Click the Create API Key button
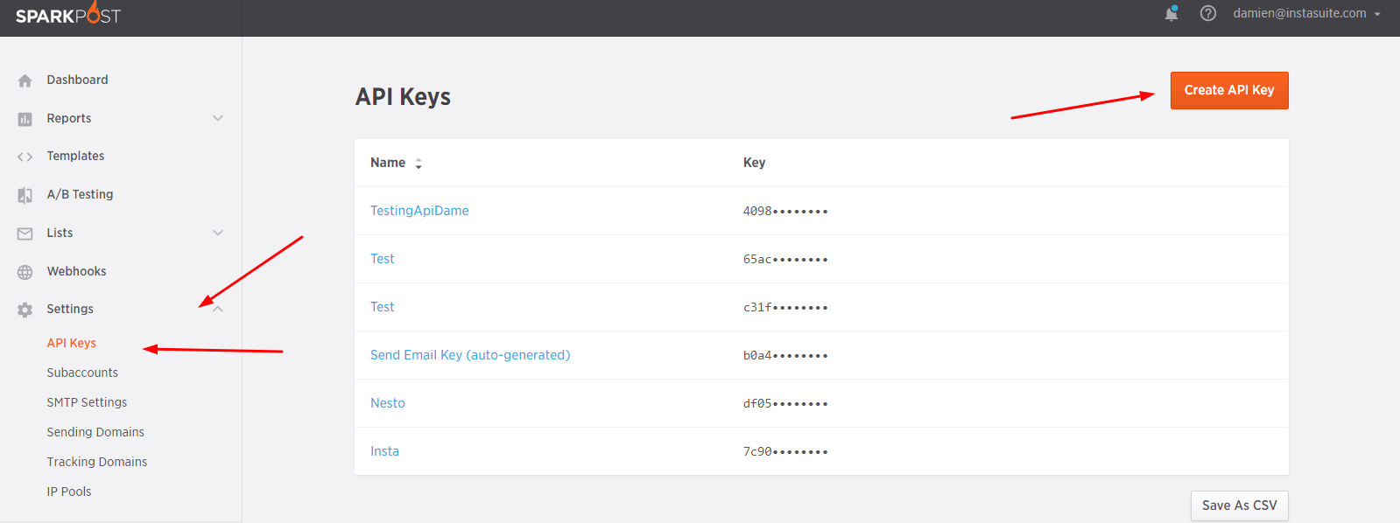The width and height of the screenshot is (1400, 523). (1229, 90)
